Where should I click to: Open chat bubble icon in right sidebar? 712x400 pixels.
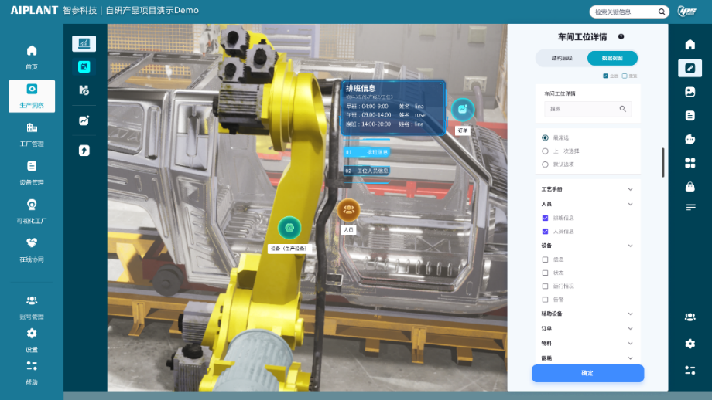point(690,139)
